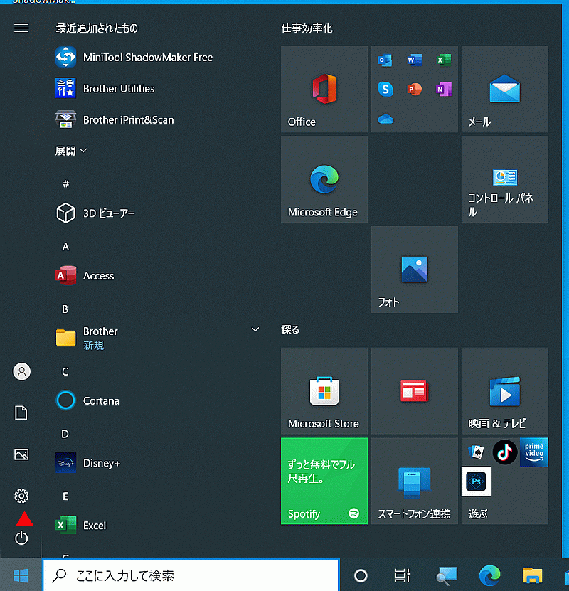Open TikTok icon in 遊ぶ tile
This screenshot has height=591, width=569.
504,452
